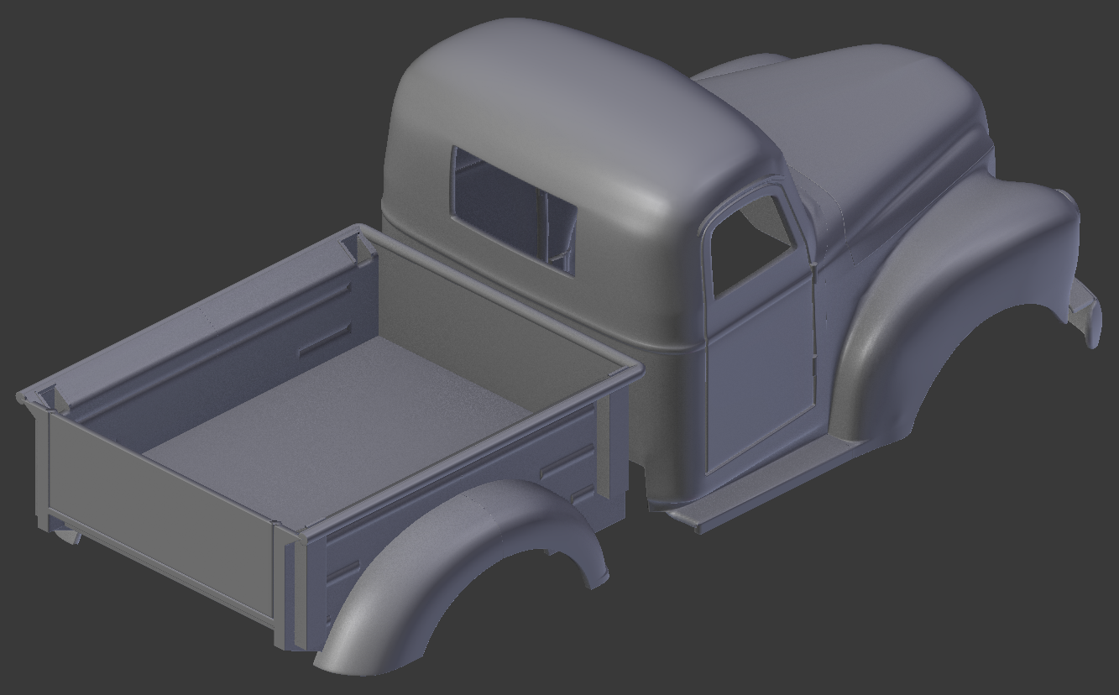Select the truck cab roof
Screen dimensions: 1119x695
pyautogui.click(x=579, y=109)
